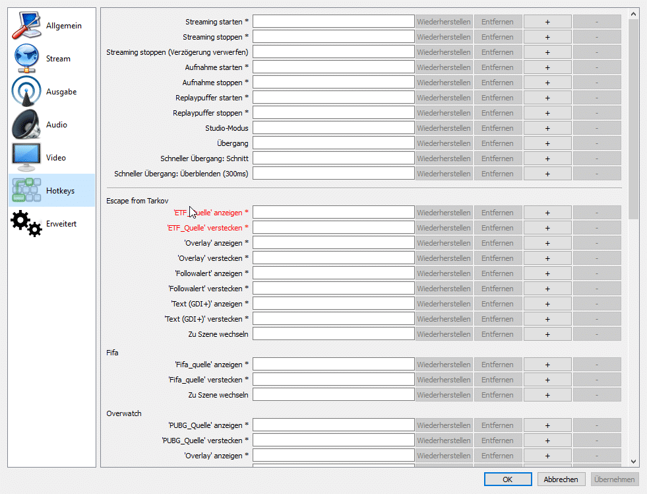Click the scrollbar up arrow
This screenshot has width=647, height=494.
tap(634, 13)
